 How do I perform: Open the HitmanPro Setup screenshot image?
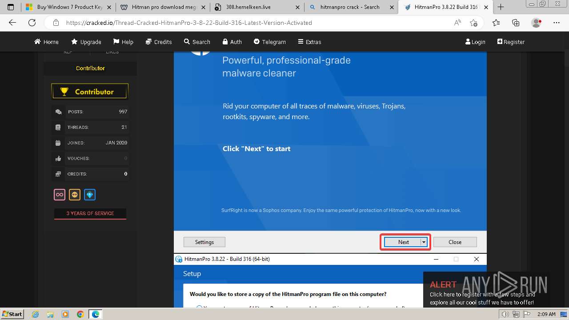pyautogui.click(x=330, y=280)
